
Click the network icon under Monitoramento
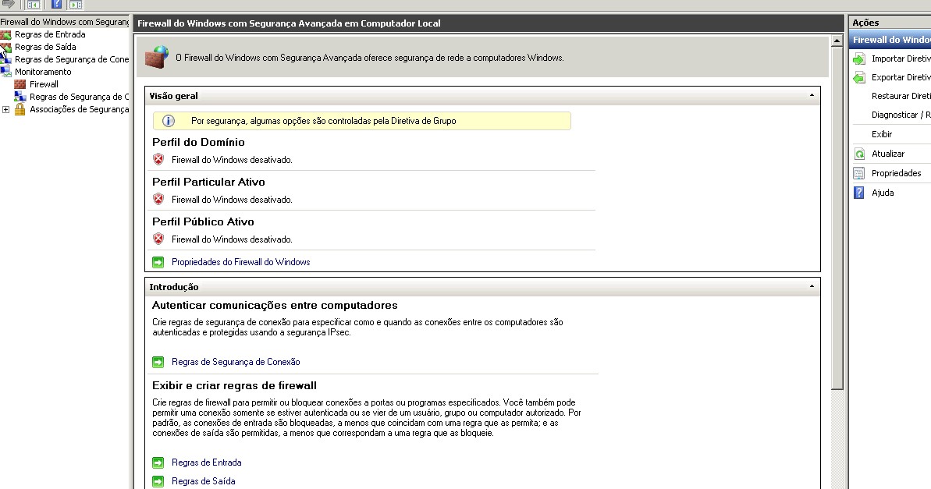click(x=20, y=97)
